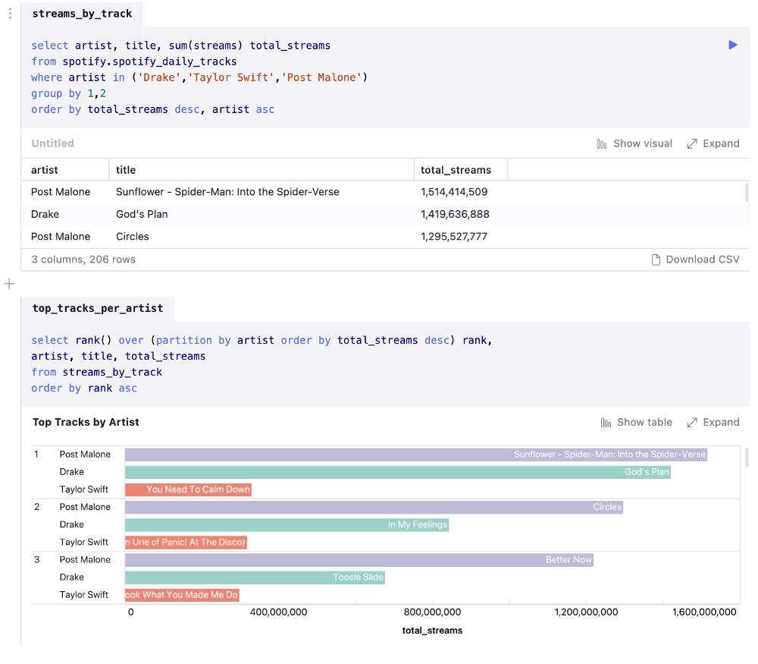The height and width of the screenshot is (664, 758).
Task: Switch chart to Show table view
Action: [x=636, y=422]
